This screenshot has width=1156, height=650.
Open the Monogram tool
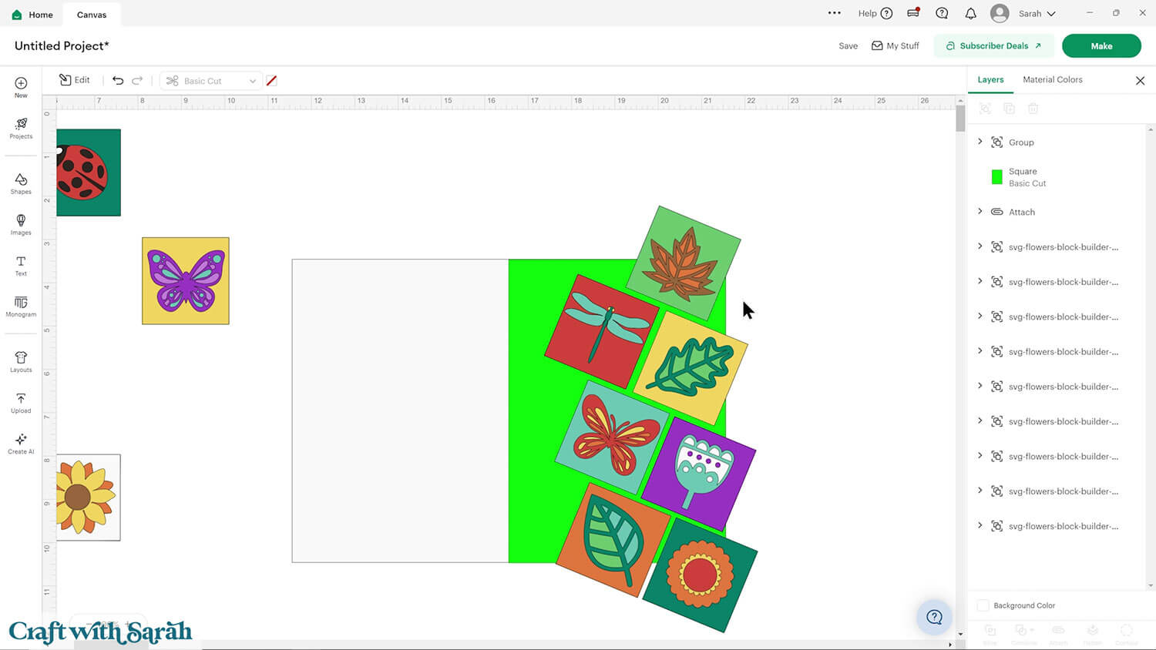[21, 307]
